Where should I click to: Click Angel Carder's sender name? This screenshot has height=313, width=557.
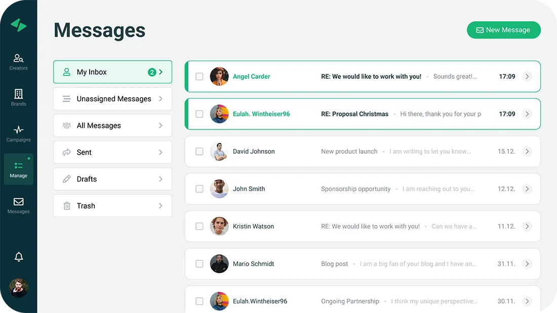[251, 76]
